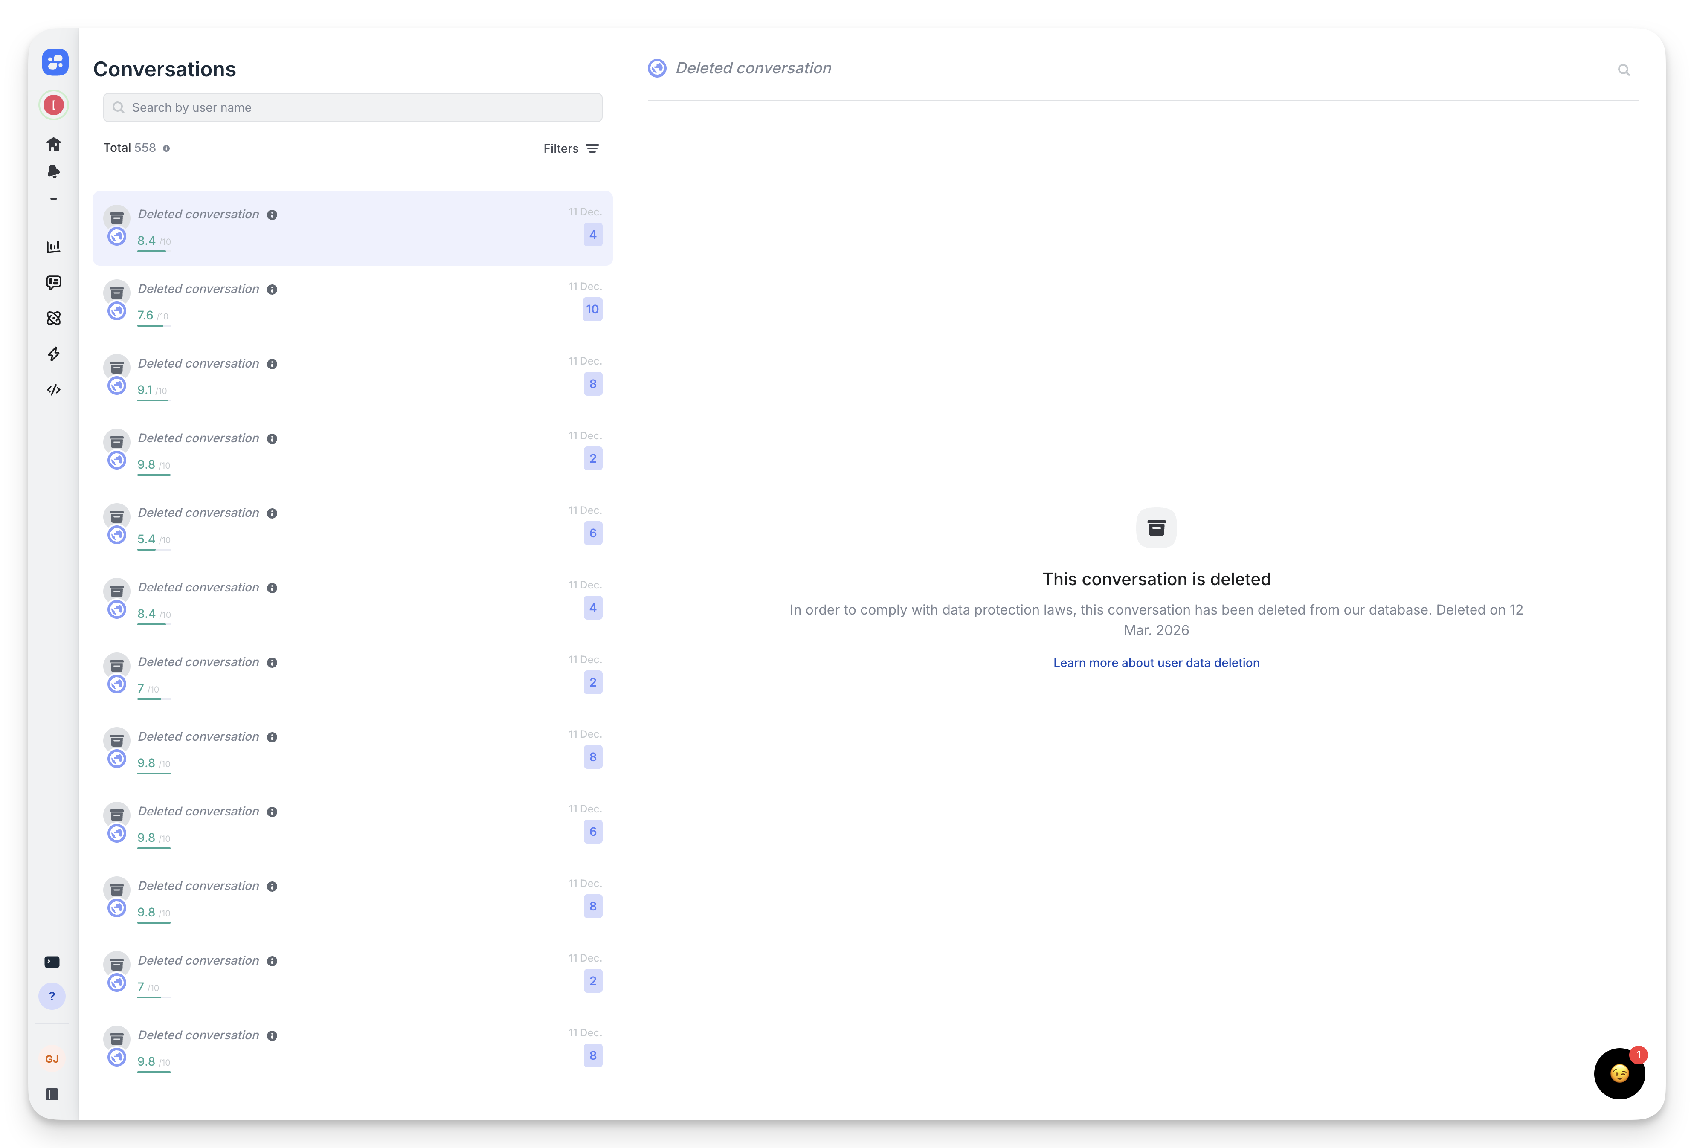Click info icon next to Total 558

point(166,149)
